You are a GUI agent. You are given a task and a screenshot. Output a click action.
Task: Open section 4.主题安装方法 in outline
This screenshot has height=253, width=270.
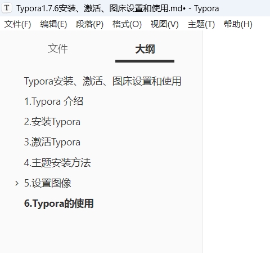57,163
